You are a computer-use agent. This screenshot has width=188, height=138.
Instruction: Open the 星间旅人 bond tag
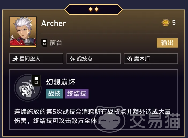click(x=36, y=59)
